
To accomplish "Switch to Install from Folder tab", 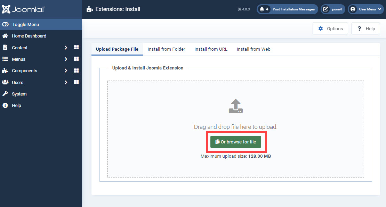I will (x=167, y=49).
